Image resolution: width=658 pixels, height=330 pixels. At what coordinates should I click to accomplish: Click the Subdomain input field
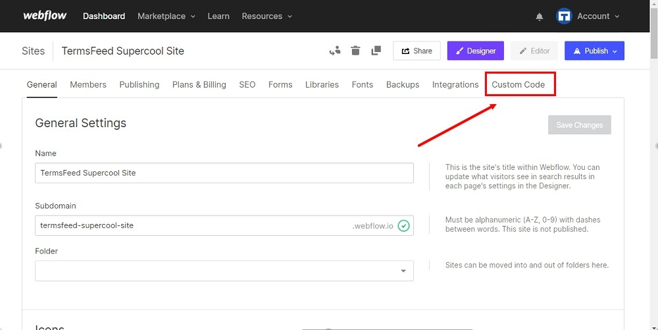(x=224, y=225)
